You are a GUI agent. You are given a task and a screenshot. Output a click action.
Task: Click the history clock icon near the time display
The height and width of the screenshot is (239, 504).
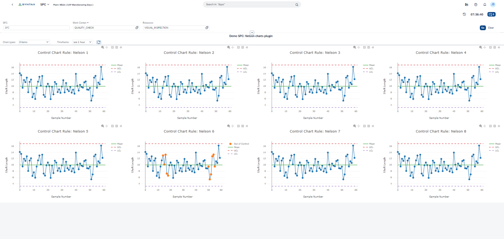point(464,14)
